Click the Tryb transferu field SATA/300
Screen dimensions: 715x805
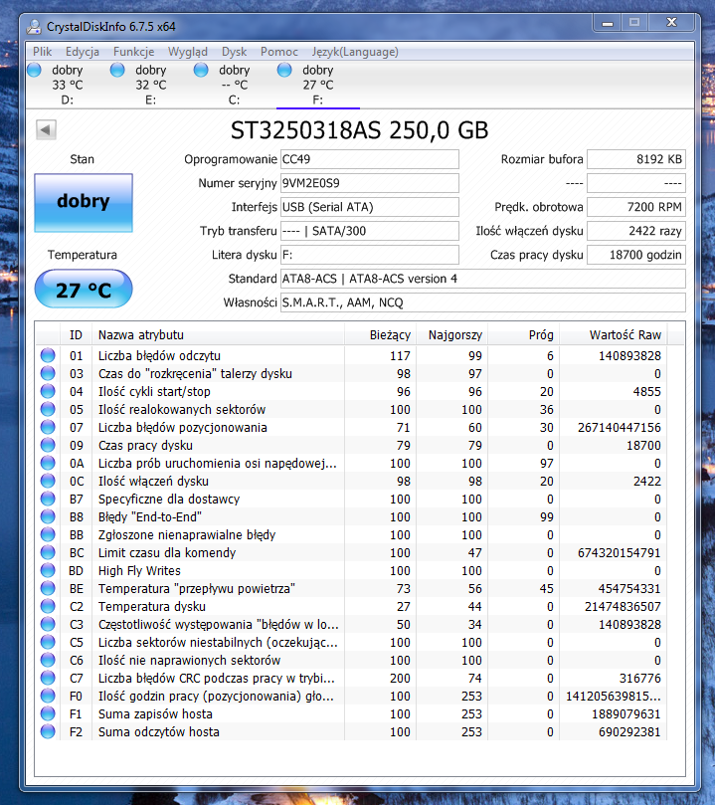pyautogui.click(x=370, y=231)
